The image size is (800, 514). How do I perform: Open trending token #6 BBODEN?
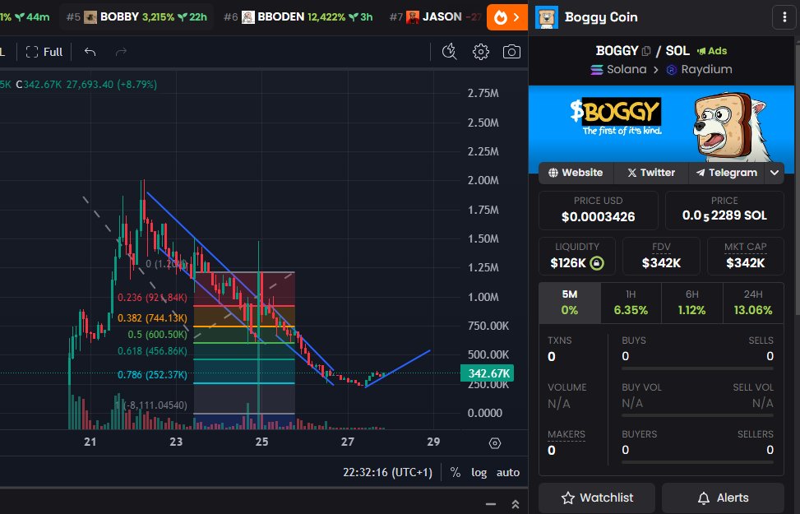[298, 17]
